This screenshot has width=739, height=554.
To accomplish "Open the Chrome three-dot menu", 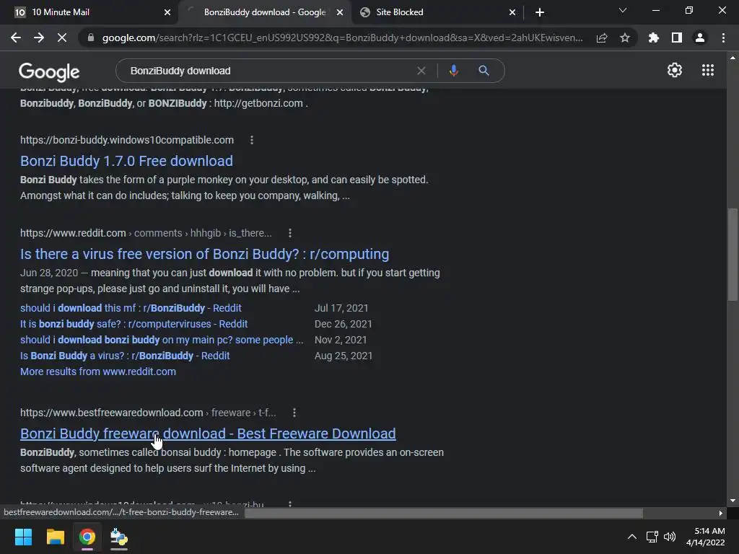I will [x=723, y=38].
